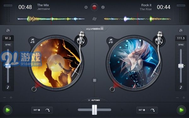The height and width of the screenshot is (118, 189).
Task: Play the right deck
Action: [181, 110]
